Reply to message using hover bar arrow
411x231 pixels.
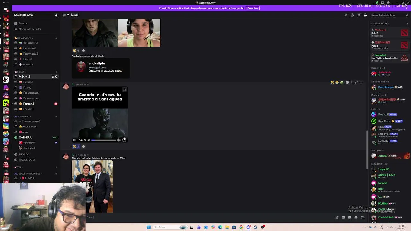point(352,82)
